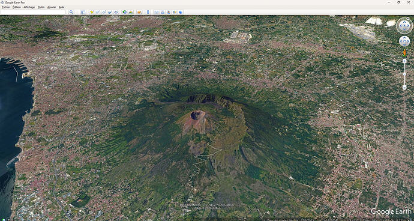Click the blue Earth globe toolbar icon
Screen dimensions: 414x221
(181, 12)
